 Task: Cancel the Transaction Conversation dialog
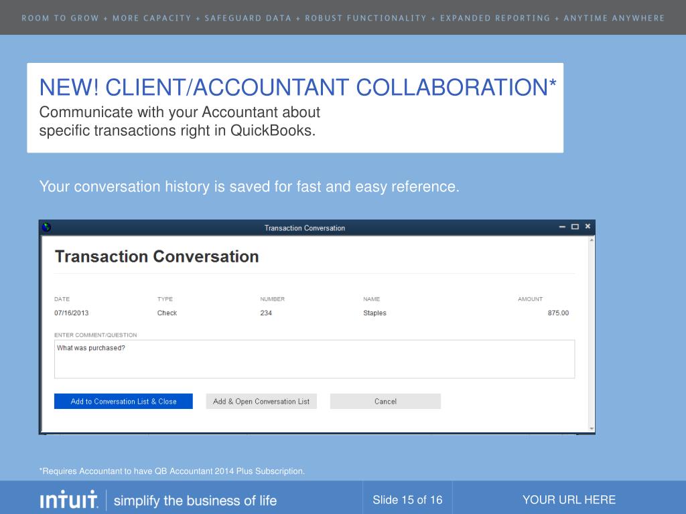(x=385, y=402)
